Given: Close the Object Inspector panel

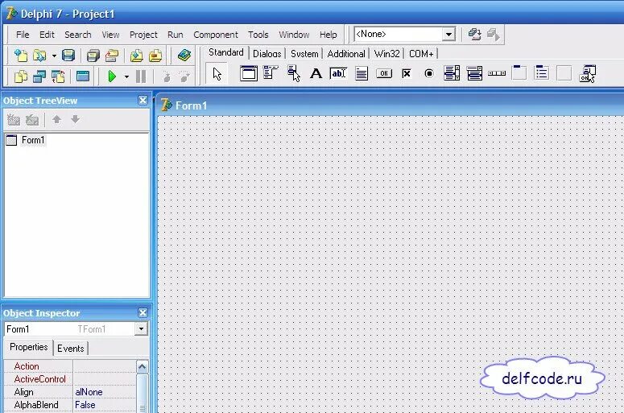Looking at the screenshot, I should point(143,312).
